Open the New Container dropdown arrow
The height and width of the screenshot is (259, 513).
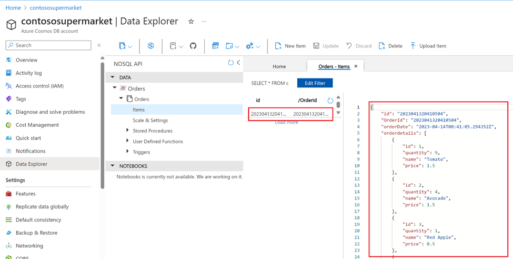pos(130,46)
